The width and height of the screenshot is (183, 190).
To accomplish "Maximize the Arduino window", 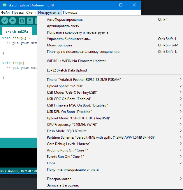I will (121, 5).
